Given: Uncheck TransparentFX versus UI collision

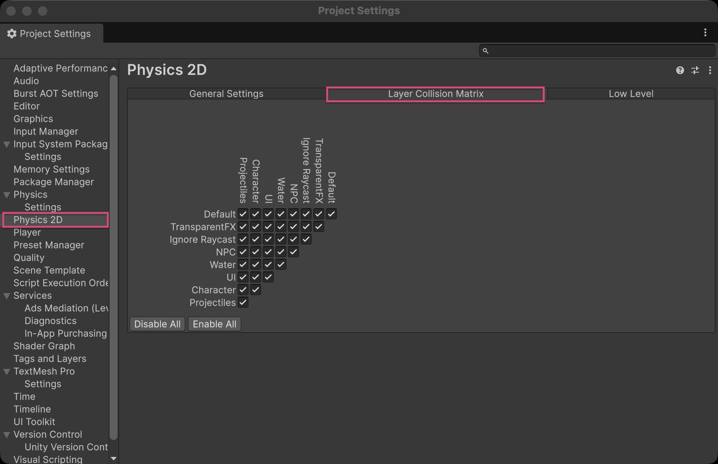Looking at the screenshot, I should click(268, 226).
